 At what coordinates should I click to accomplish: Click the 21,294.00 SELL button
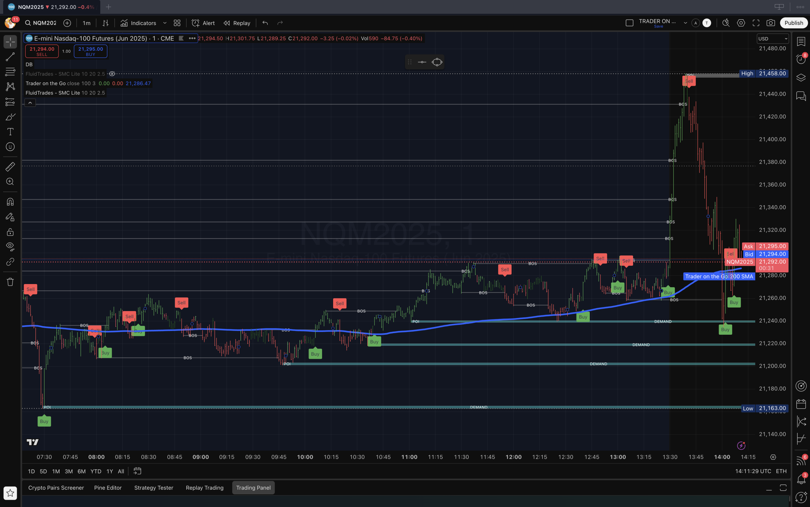click(42, 51)
